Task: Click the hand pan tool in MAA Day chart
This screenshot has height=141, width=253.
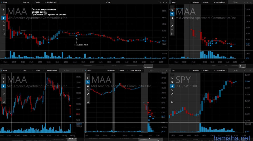Action: pos(3,86)
